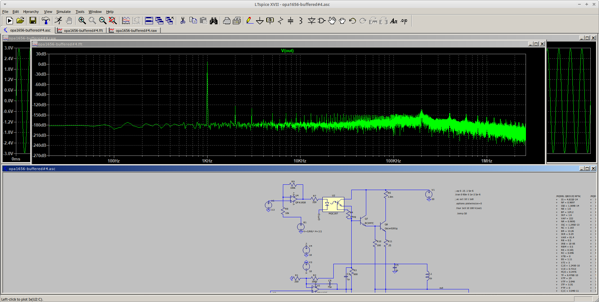Open the title bar window menu arrow
The height and width of the screenshot is (302, 599).
5,4
